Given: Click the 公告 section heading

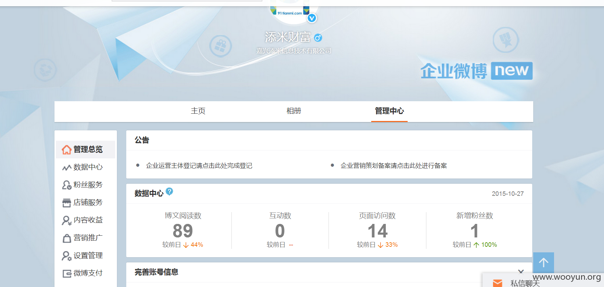Looking at the screenshot, I should (x=142, y=140).
